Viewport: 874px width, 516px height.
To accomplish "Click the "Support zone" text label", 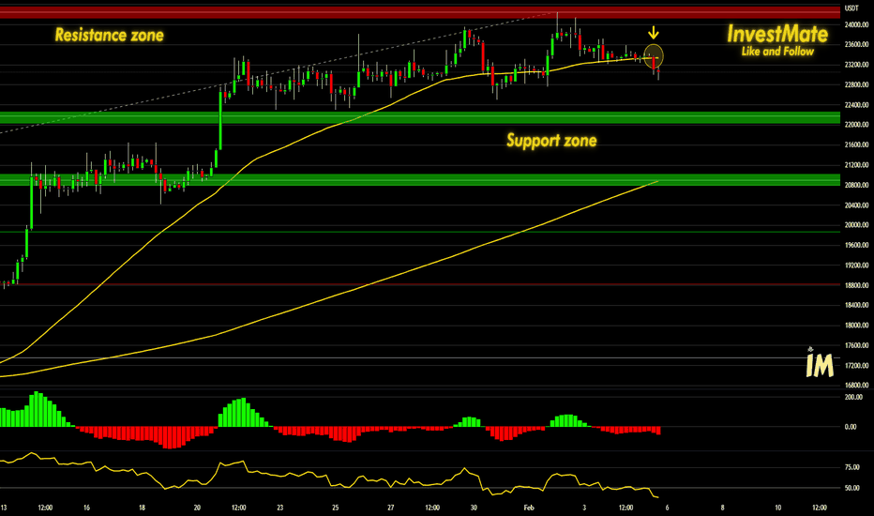I will [x=551, y=140].
